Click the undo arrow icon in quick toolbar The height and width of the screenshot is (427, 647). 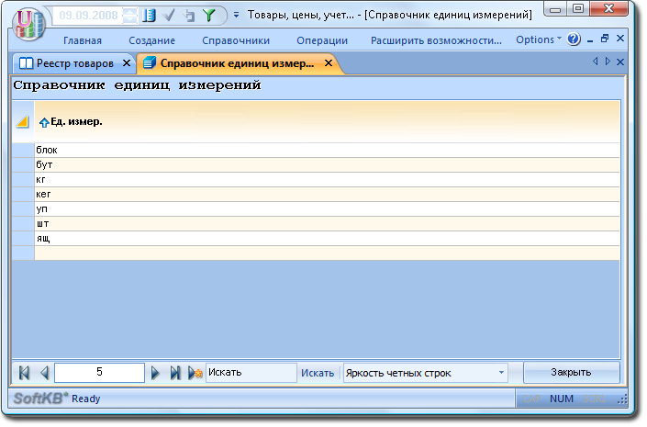(x=189, y=16)
